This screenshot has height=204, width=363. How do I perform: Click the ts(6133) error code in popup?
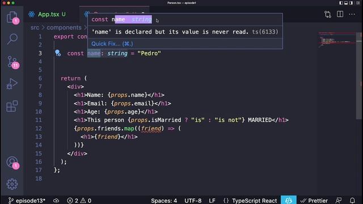click(265, 32)
